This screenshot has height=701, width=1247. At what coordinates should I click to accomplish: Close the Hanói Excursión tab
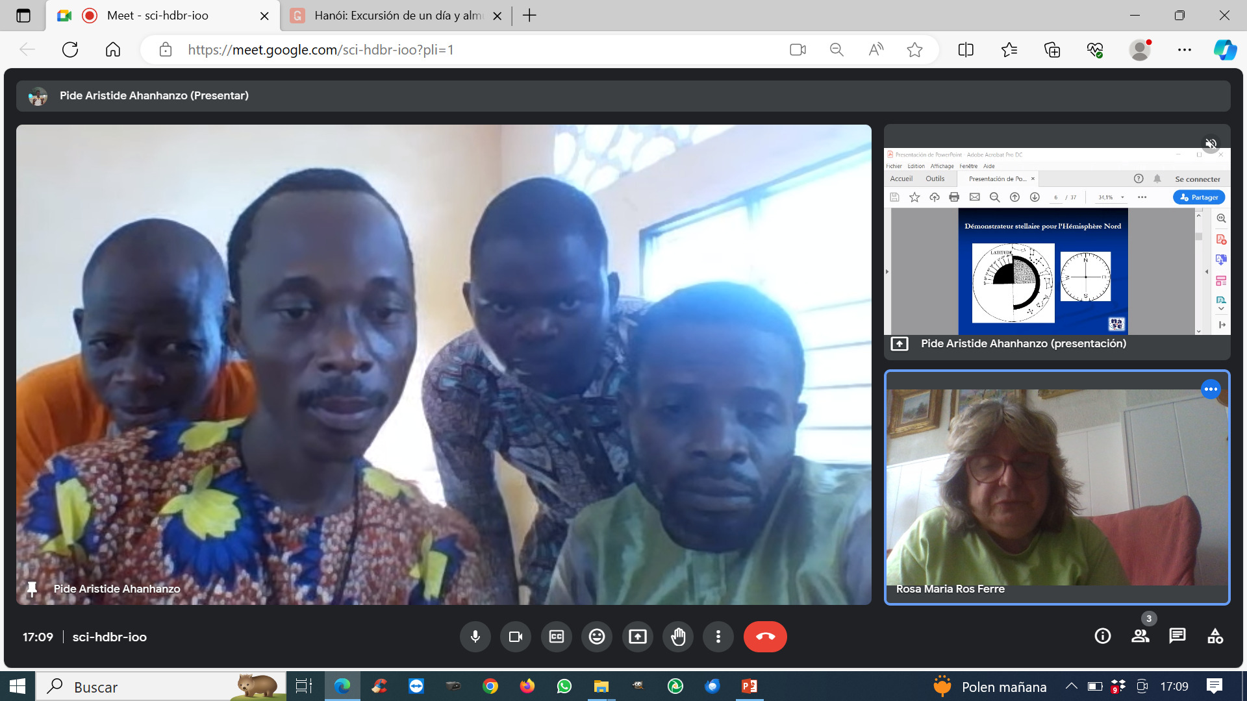498,16
